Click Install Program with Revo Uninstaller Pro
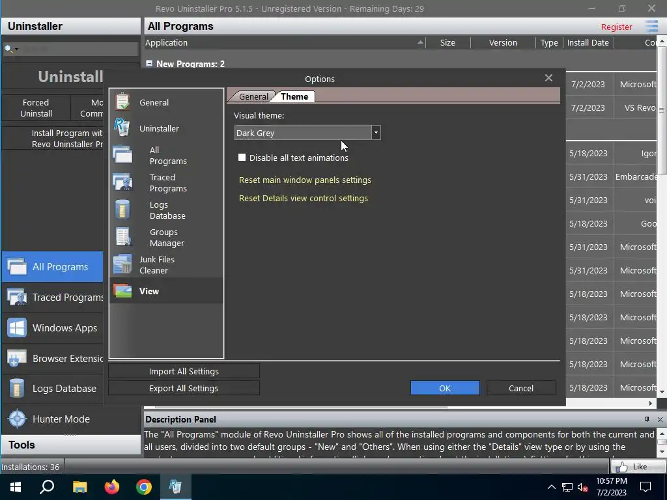The image size is (667, 500). click(53, 139)
